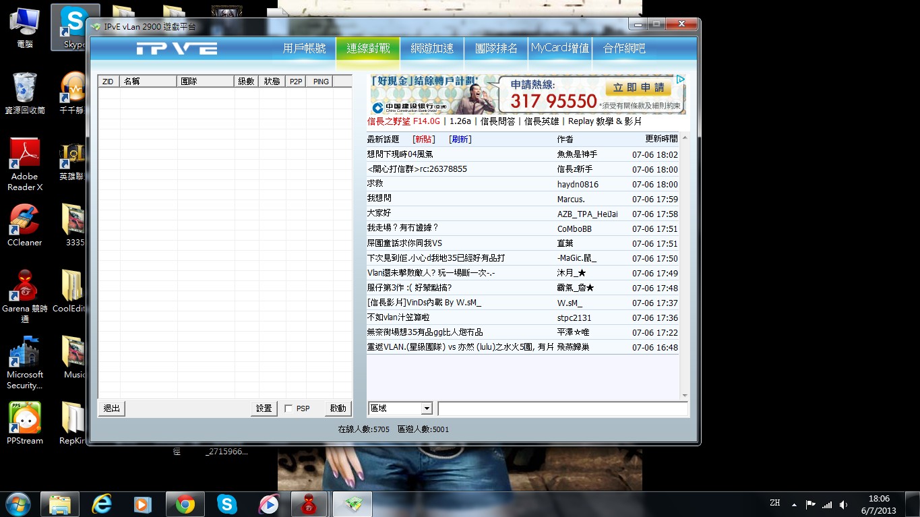Enable the PSP checkbox
Screen dimensions: 920x517
tap(288, 408)
